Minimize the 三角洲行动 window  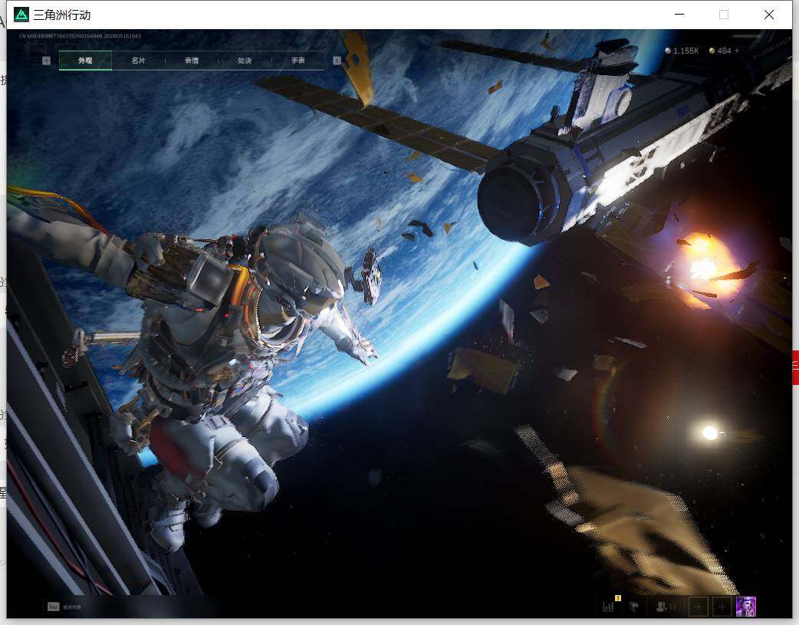pos(679,15)
